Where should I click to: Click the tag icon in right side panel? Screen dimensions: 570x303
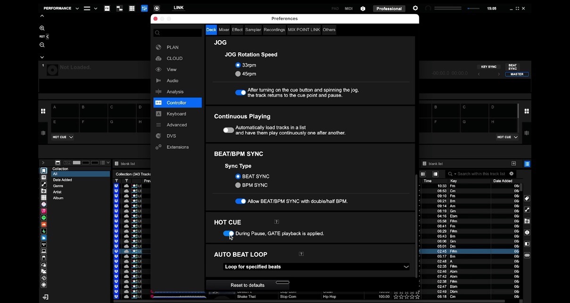527,198
